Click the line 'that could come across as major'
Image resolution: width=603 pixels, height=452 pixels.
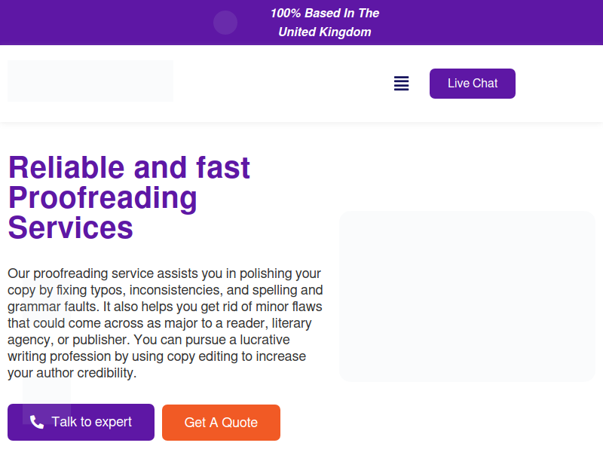click(160, 323)
